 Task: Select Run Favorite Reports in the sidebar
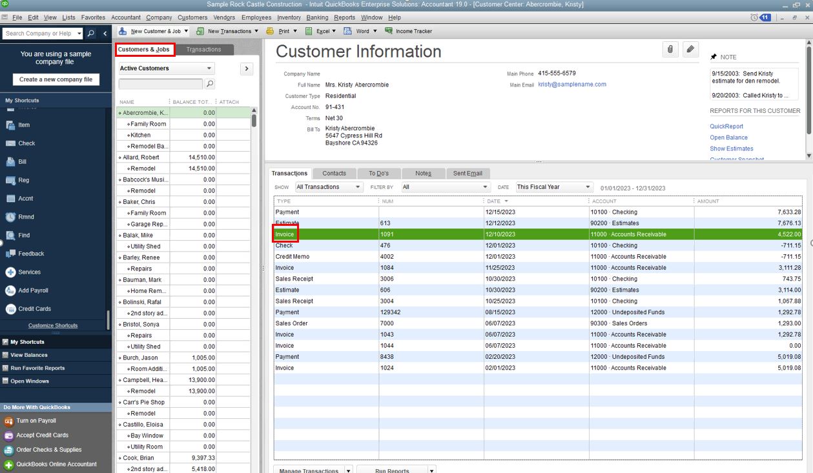click(37, 368)
